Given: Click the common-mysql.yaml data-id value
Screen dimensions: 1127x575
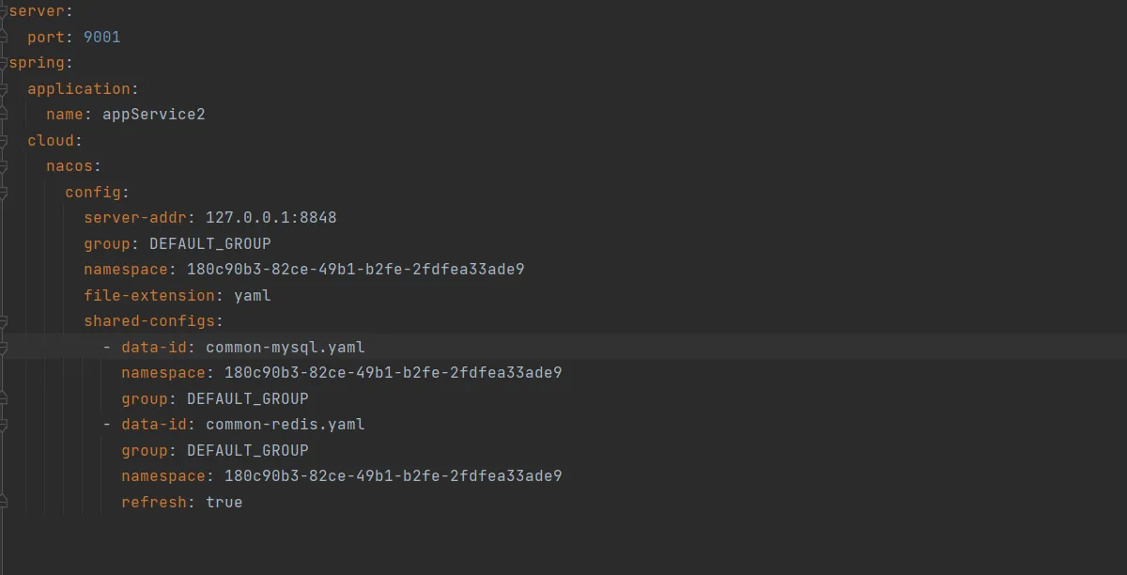Looking at the screenshot, I should click(285, 348).
